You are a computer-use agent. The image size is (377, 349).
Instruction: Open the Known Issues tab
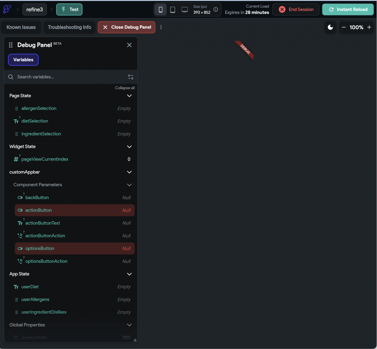point(21,27)
